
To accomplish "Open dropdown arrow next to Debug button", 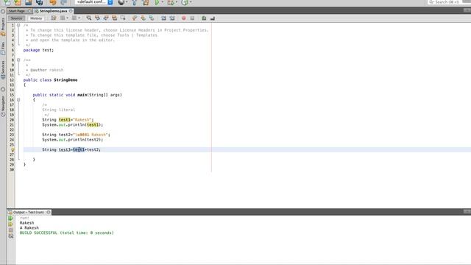I will (177, 2).
